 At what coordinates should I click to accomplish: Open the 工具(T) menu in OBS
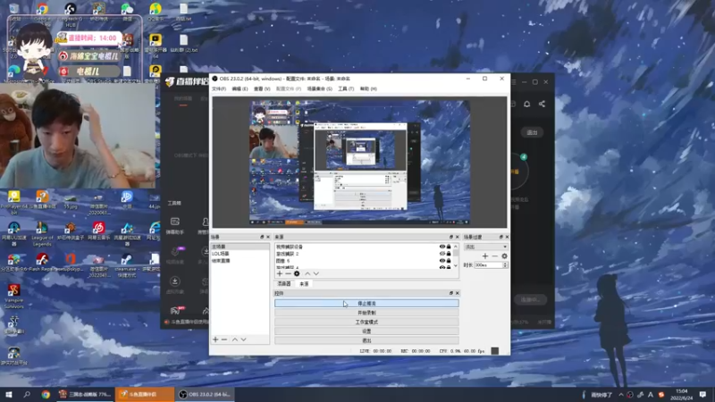[x=346, y=88]
